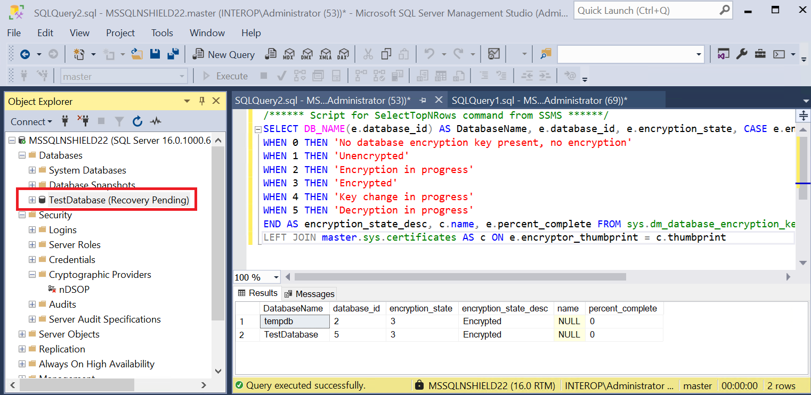Click the query editor horizontal scrollbar

tap(460, 277)
